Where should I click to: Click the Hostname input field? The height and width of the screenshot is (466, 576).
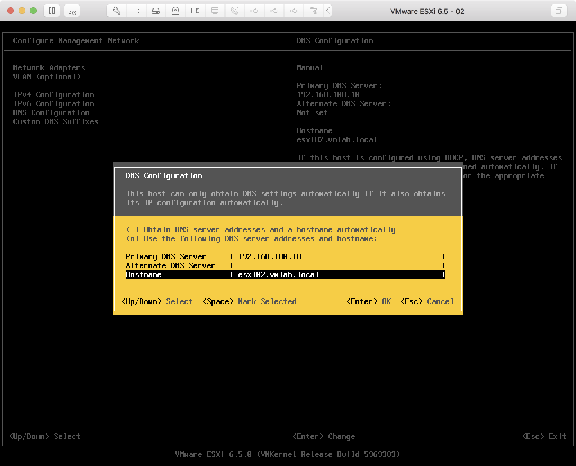pyautogui.click(x=337, y=274)
